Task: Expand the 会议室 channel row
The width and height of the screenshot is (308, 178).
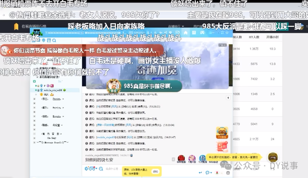Action: click(35, 125)
